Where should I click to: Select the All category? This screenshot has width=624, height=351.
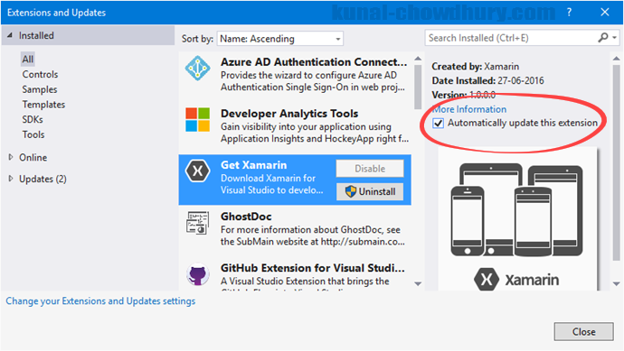click(27, 60)
